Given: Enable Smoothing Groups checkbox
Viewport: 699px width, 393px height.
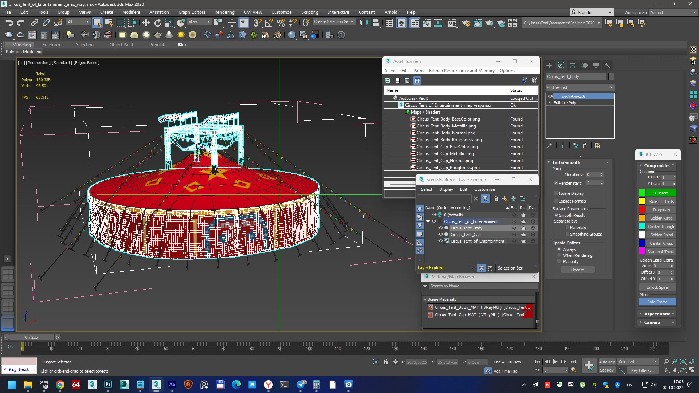Looking at the screenshot, I should click(x=567, y=234).
